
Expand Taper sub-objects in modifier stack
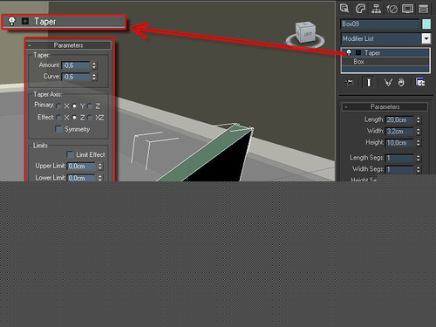[358, 52]
